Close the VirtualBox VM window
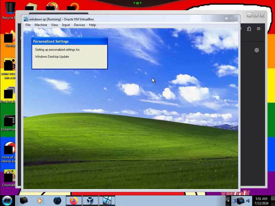The height and width of the screenshot is (206, 275). click(236, 19)
